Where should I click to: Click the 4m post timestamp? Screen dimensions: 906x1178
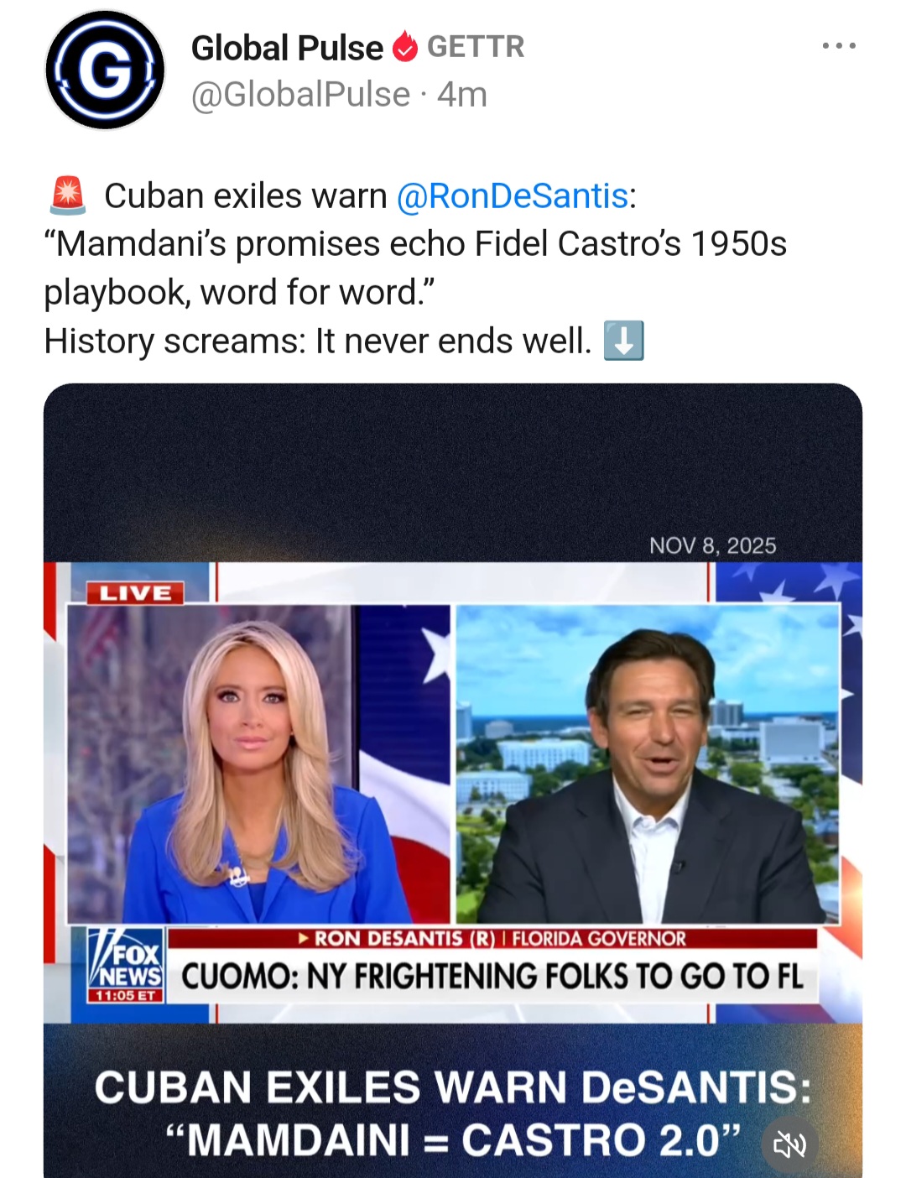pos(461,94)
